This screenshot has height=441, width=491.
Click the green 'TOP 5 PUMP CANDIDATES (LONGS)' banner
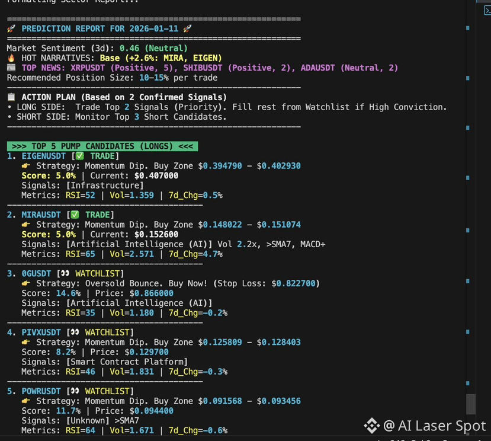[102, 146]
